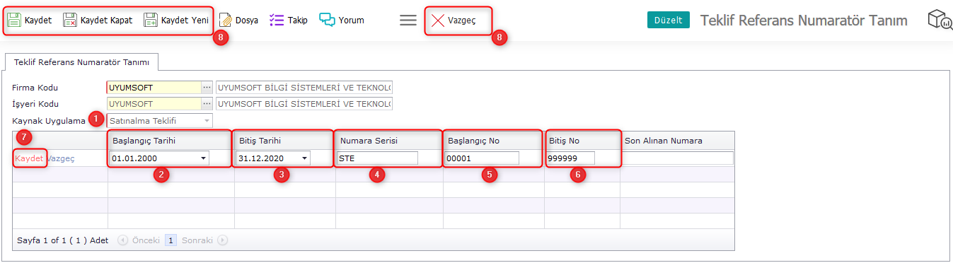953x263 pixels.
Task: Click Kaydet Yeni save-and-new icon
Action: pos(151,20)
